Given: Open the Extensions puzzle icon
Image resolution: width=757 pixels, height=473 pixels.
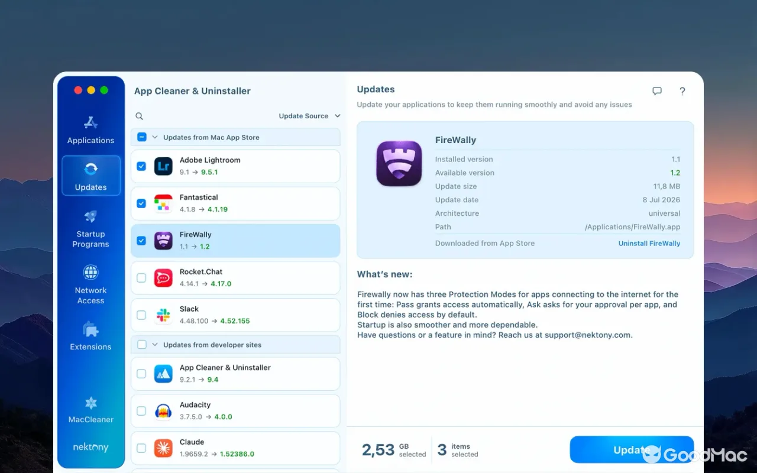Looking at the screenshot, I should point(90,329).
